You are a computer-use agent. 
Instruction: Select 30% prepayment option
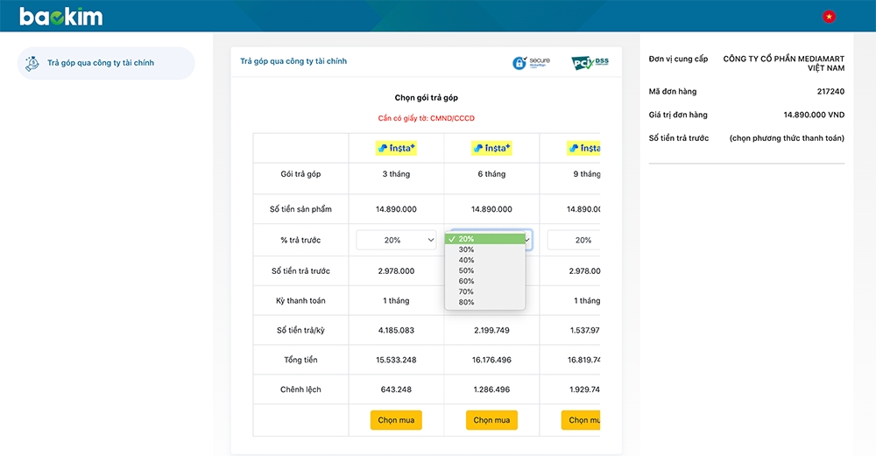(467, 249)
